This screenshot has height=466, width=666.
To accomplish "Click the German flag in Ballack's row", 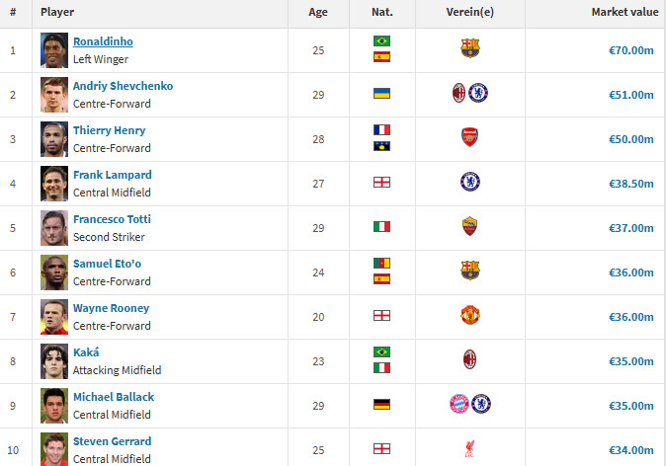I will 381,404.
